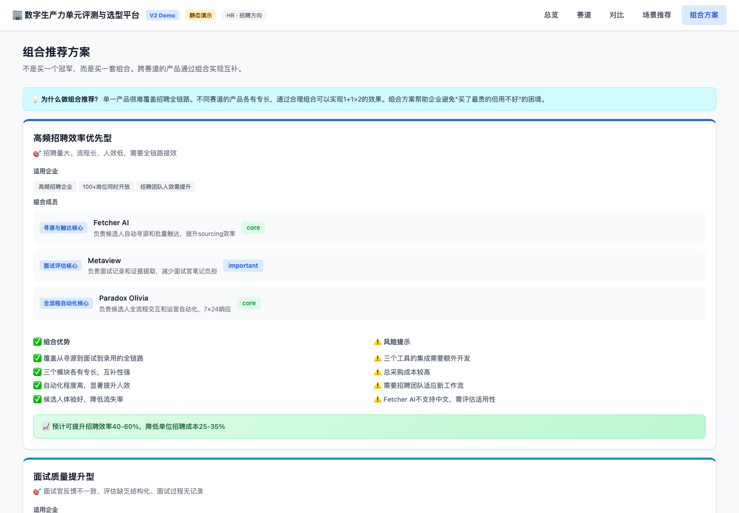Click the warning icon beside 风险提示 heading
739x513 pixels.
pyautogui.click(x=378, y=342)
